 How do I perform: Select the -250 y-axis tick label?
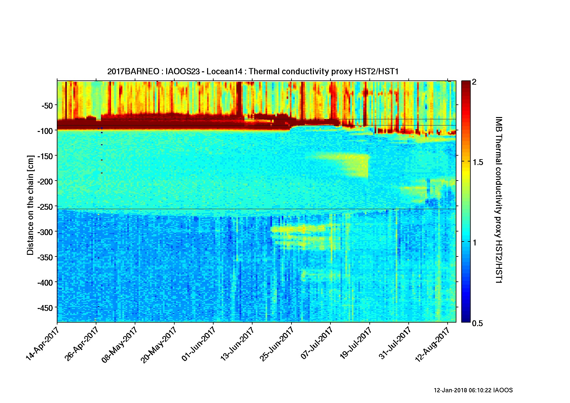pos(45,207)
